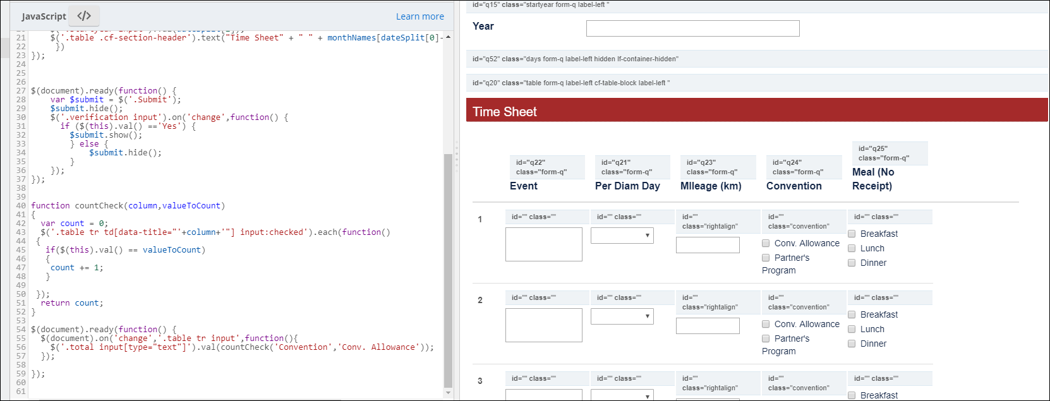
Task: Enable the Dinner checkbox in row 2
Action: pos(852,344)
